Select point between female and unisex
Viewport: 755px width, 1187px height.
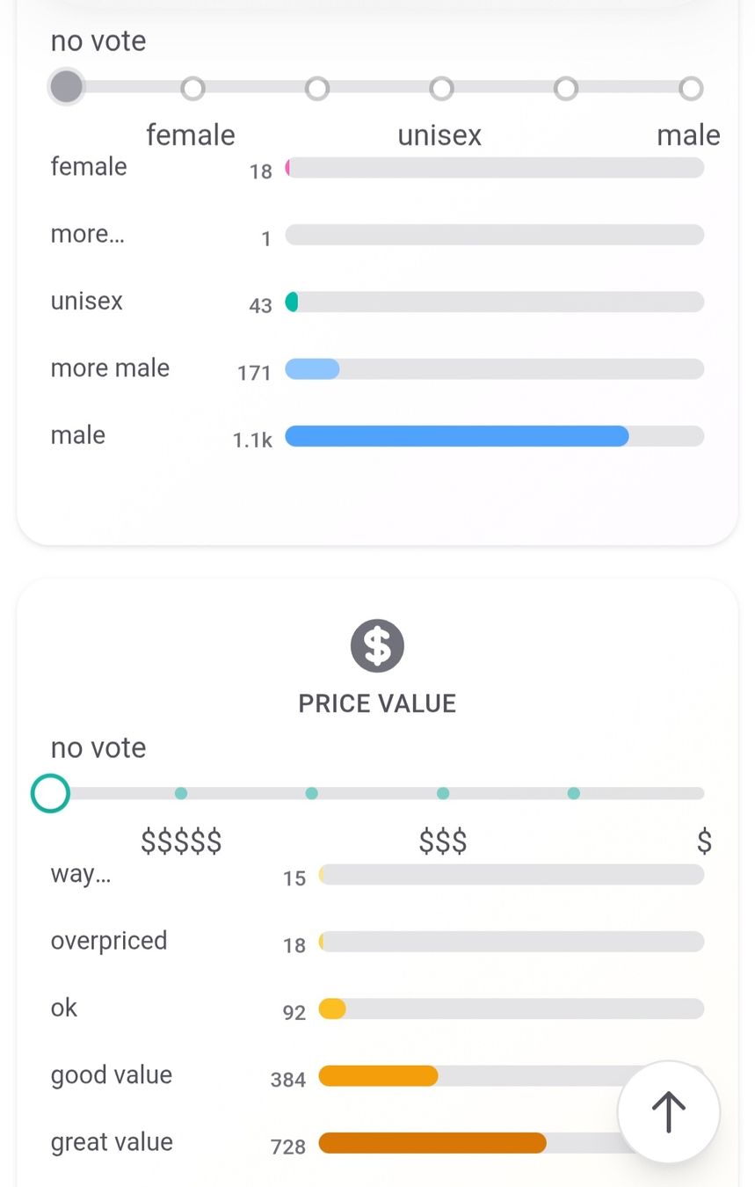click(317, 88)
